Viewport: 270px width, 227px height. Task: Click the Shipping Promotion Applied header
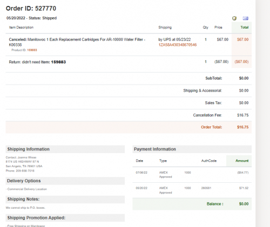(x=65, y=218)
